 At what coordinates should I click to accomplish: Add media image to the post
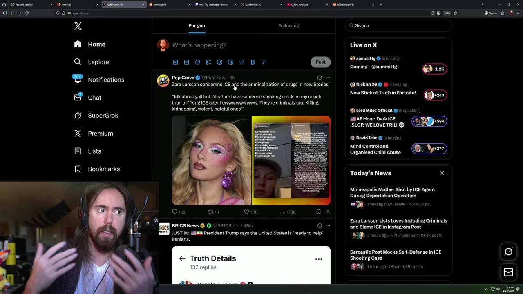(x=175, y=62)
